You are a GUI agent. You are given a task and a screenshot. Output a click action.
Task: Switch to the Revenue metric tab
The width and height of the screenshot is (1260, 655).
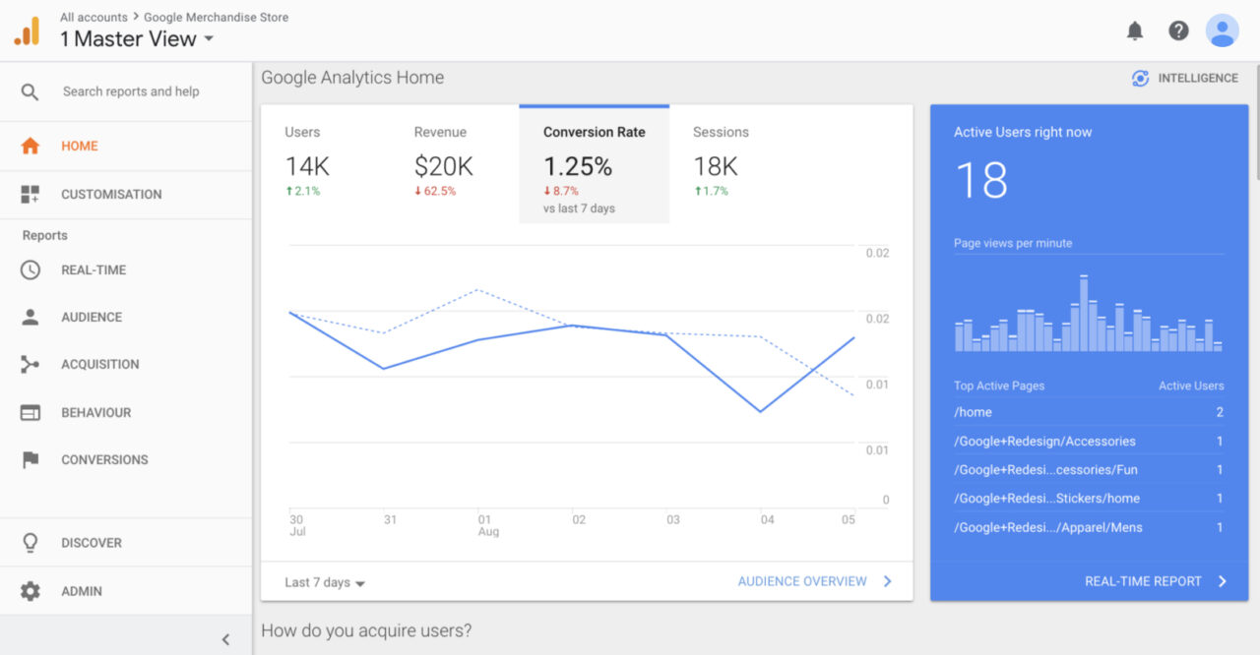tap(441, 162)
